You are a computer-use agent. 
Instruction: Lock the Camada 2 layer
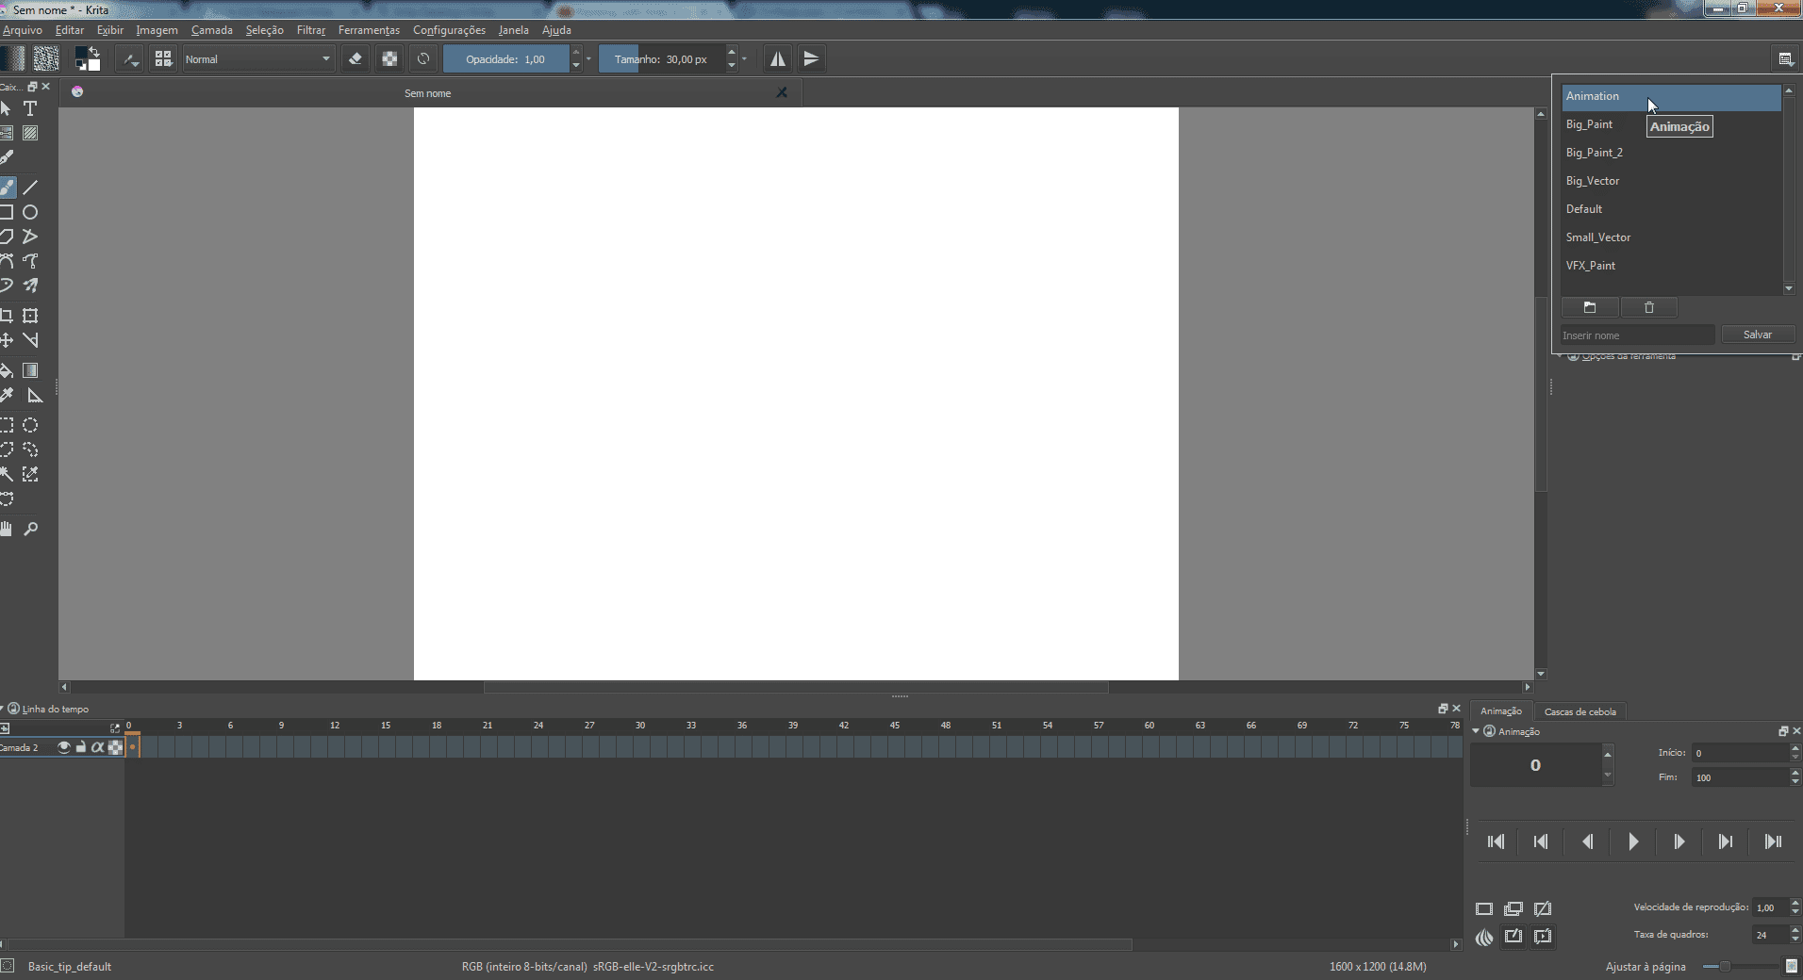click(x=80, y=747)
